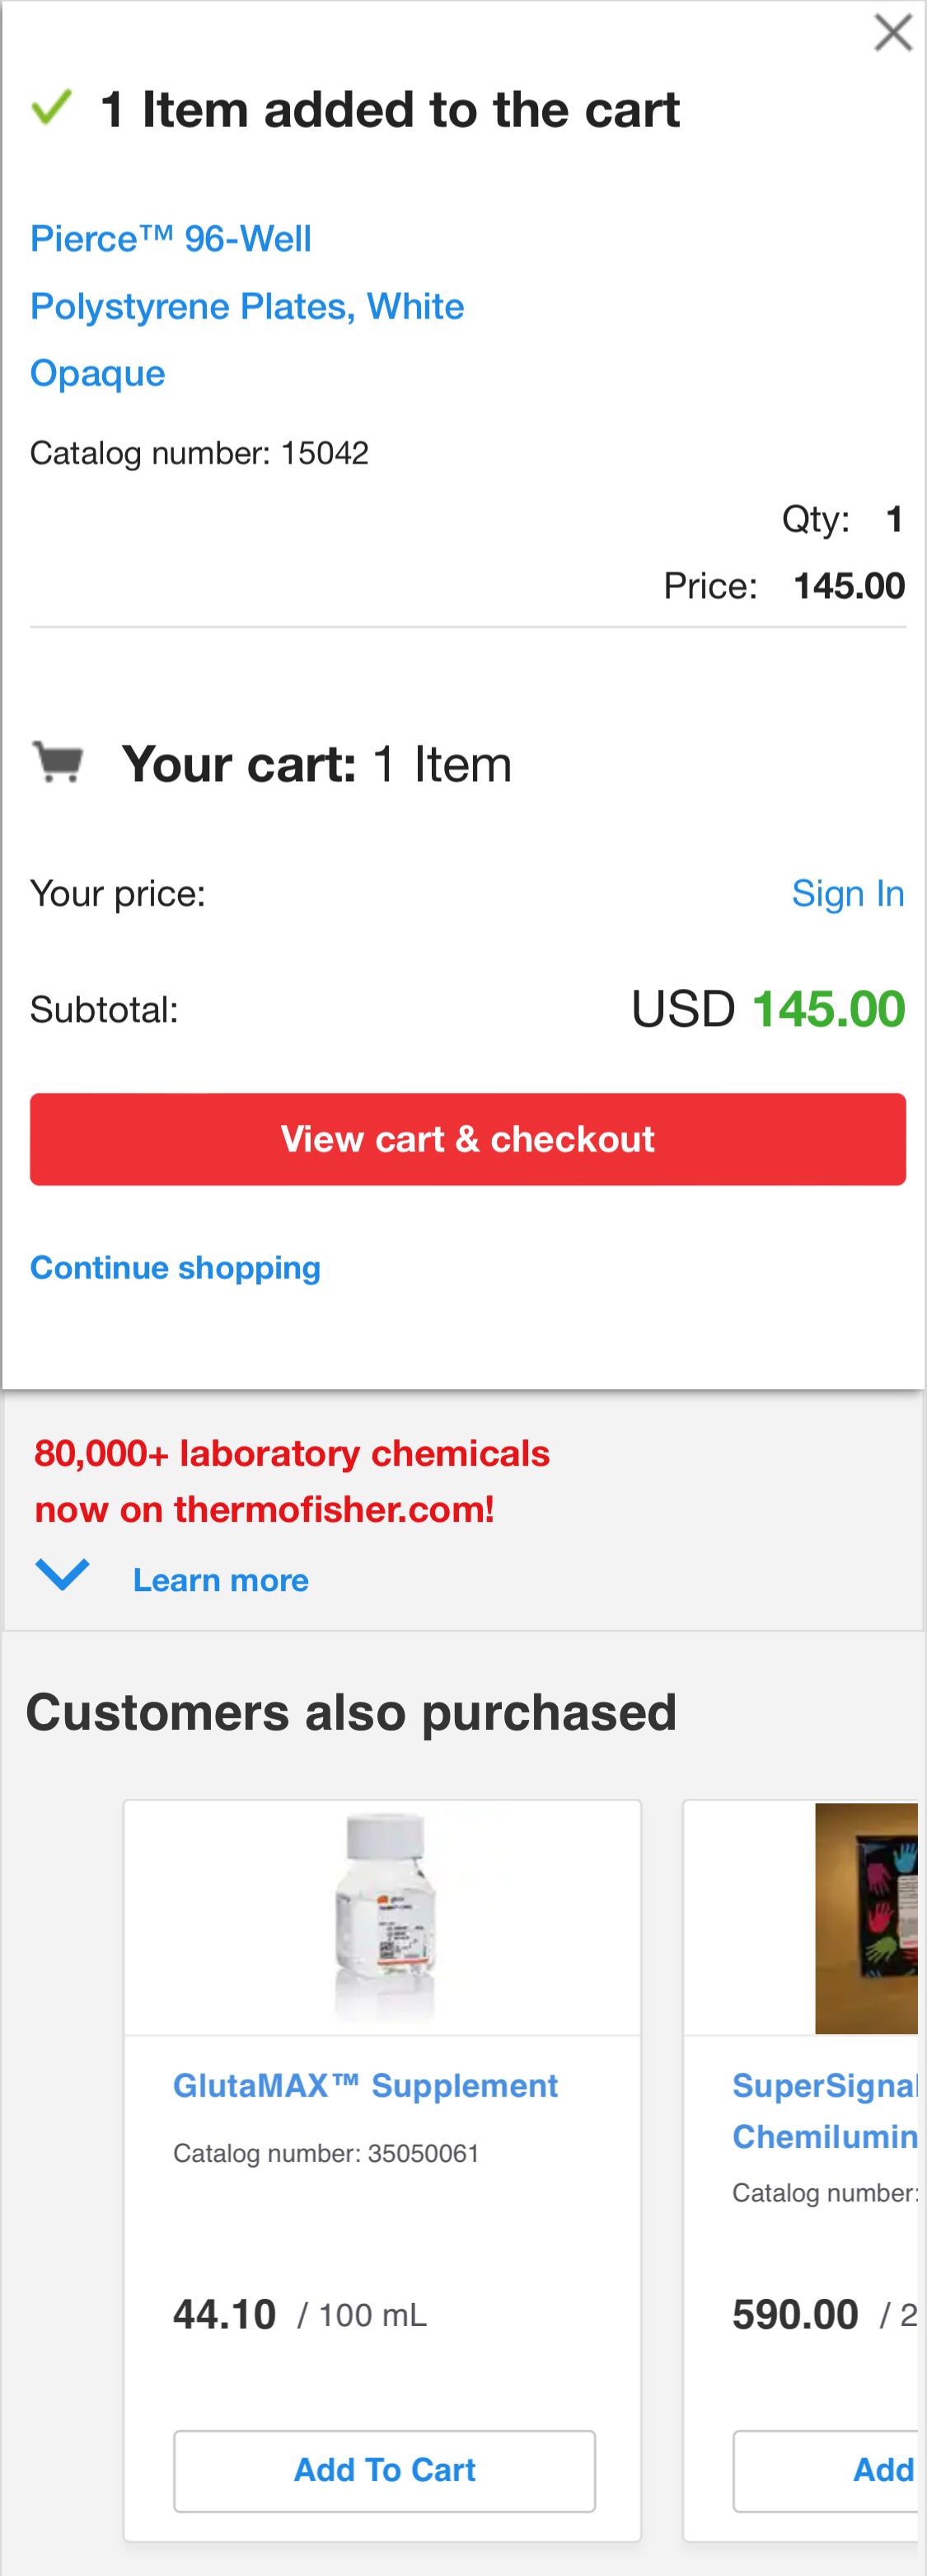Screen dimensions: 927x2576
Task: Open the GlutaMAX Supplement product link
Action: click(x=364, y=2085)
